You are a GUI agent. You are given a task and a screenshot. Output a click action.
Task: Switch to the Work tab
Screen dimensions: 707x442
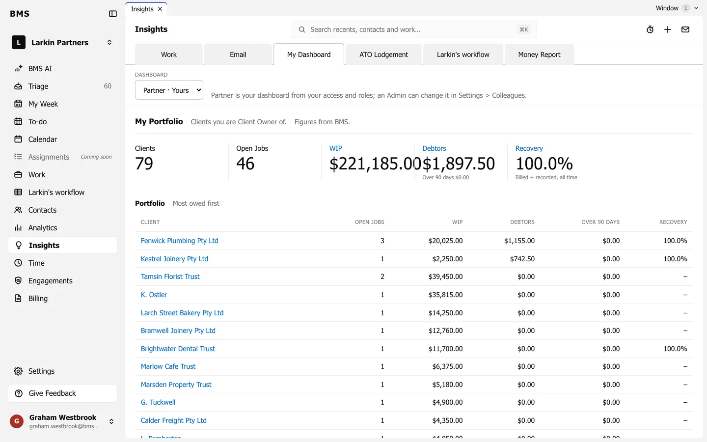coord(169,55)
